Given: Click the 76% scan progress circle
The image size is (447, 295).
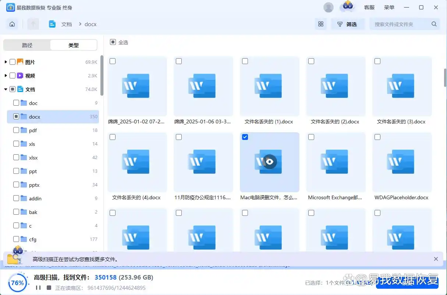Looking at the screenshot, I should pyautogui.click(x=17, y=283).
